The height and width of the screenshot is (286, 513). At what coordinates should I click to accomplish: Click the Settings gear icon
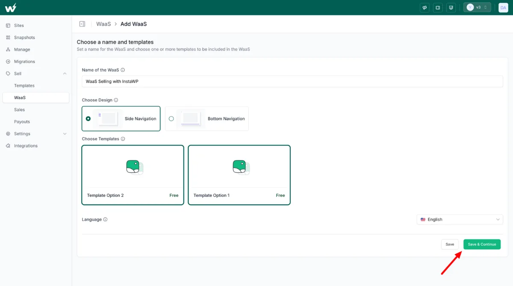pyautogui.click(x=8, y=134)
